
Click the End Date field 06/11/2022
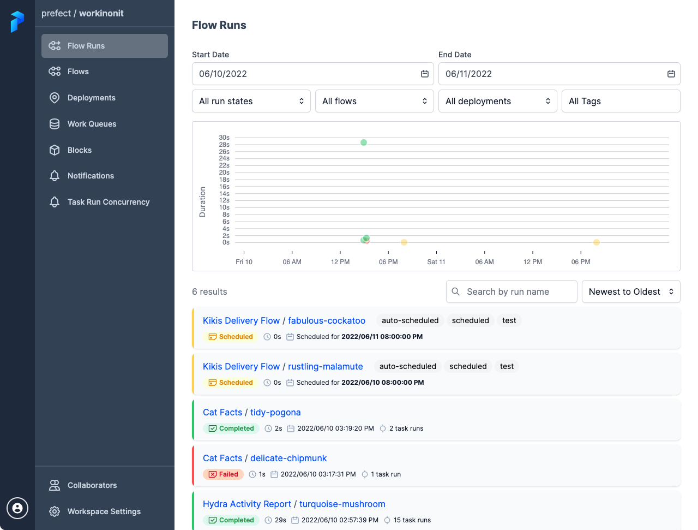[559, 74]
